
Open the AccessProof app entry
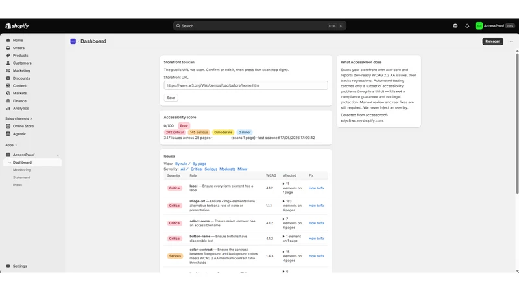[x=23, y=155]
